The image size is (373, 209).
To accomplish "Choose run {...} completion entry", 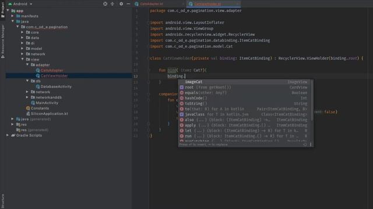I will pos(245,136).
